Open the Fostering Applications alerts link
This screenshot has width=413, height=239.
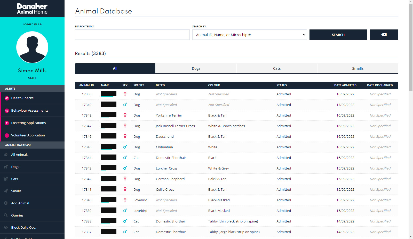28,123
